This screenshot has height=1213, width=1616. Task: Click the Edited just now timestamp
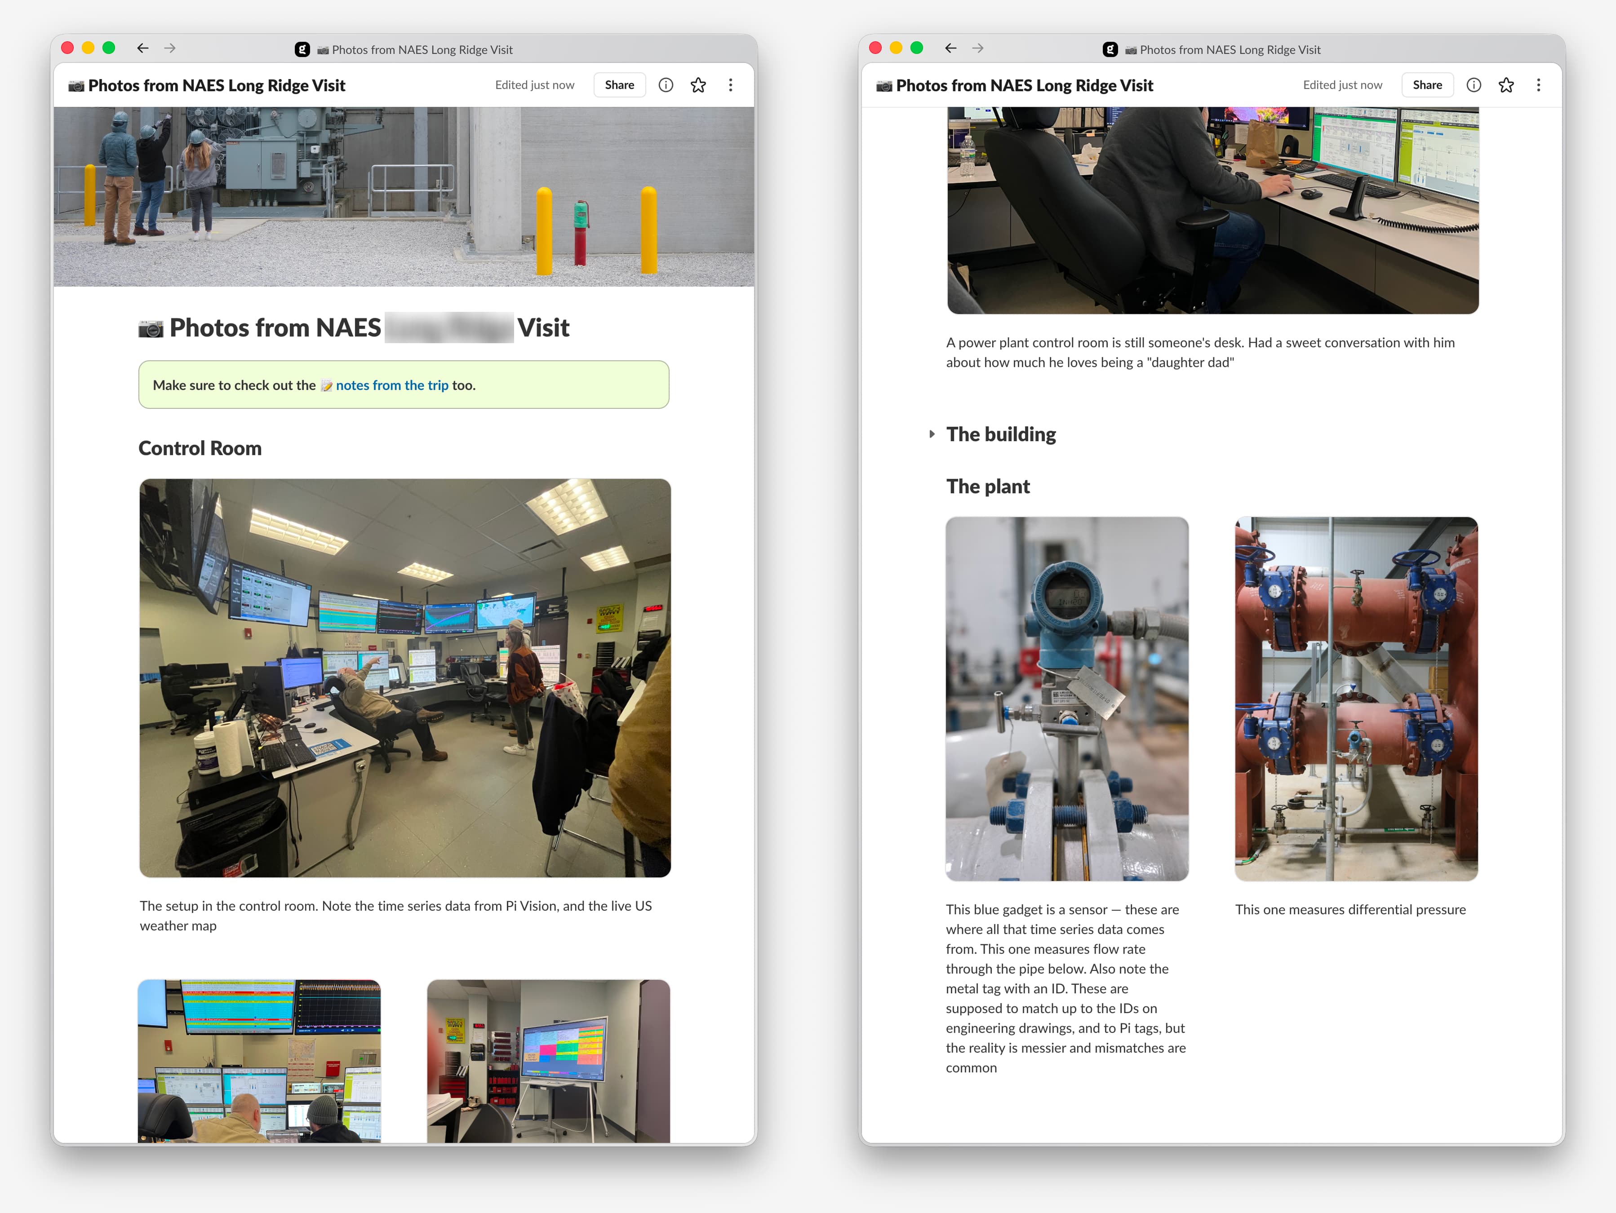[x=535, y=85]
